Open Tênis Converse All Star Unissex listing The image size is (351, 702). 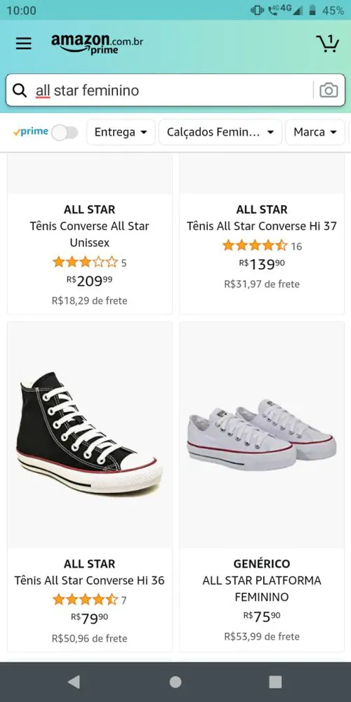90,234
